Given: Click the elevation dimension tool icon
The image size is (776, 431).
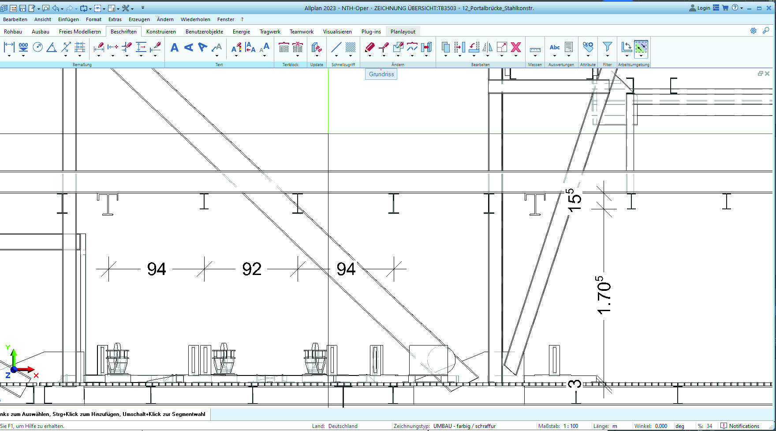Looking at the screenshot, I should pyautogui.click(x=23, y=47).
